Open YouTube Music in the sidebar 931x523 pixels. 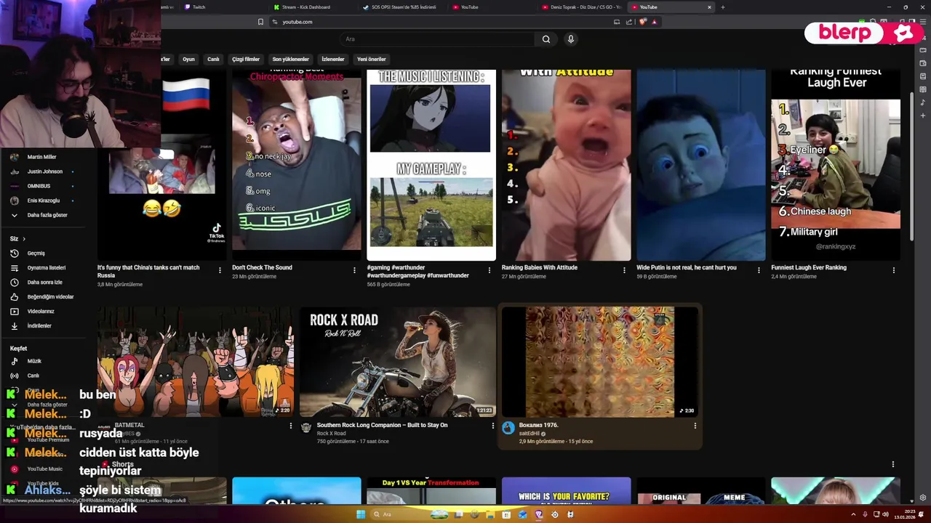(44, 469)
